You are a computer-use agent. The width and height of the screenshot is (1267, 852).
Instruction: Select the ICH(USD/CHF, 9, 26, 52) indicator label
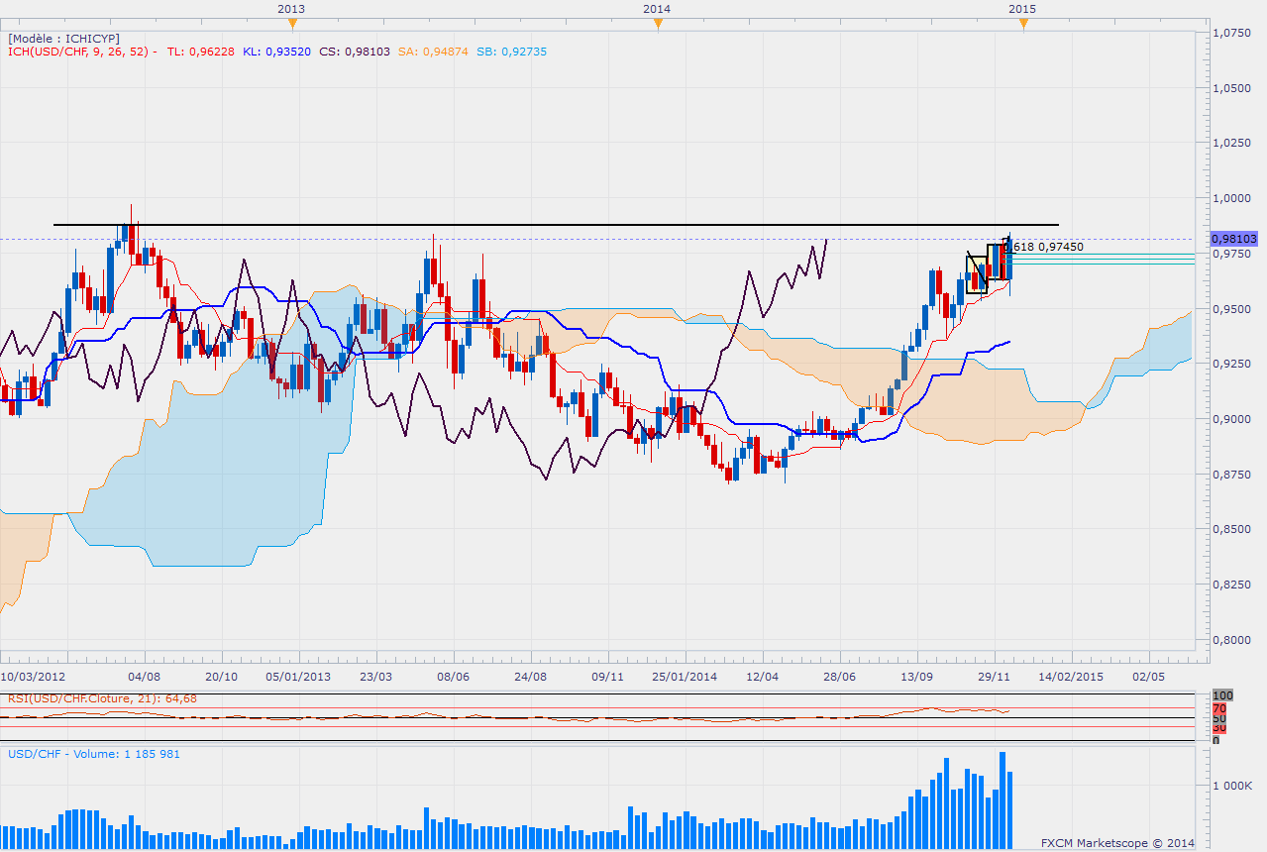(79, 52)
